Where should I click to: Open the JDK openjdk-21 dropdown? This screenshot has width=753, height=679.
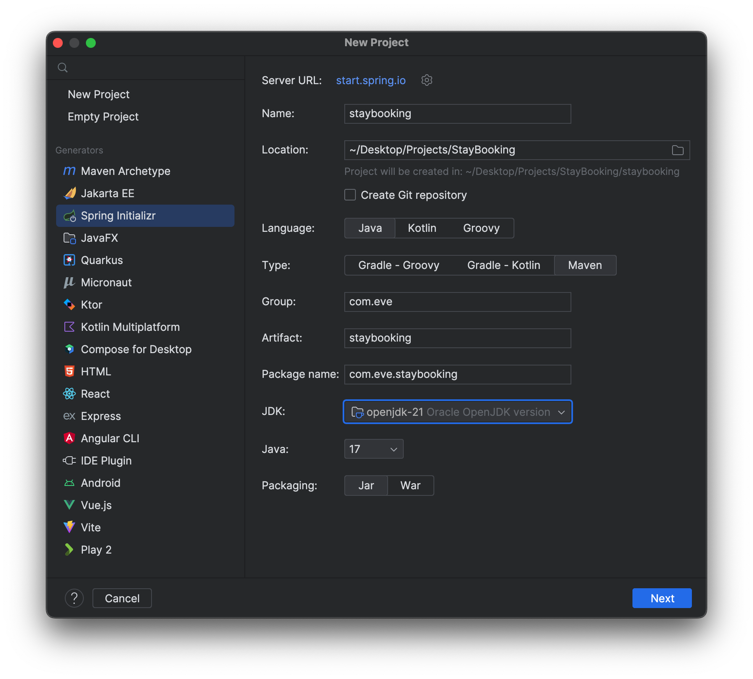[x=457, y=412]
